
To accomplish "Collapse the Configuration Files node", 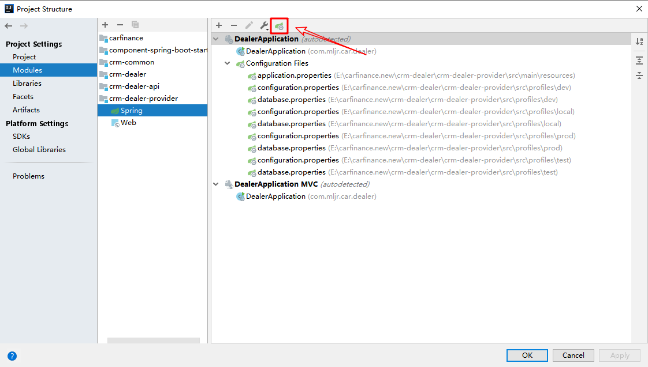I will click(x=228, y=63).
